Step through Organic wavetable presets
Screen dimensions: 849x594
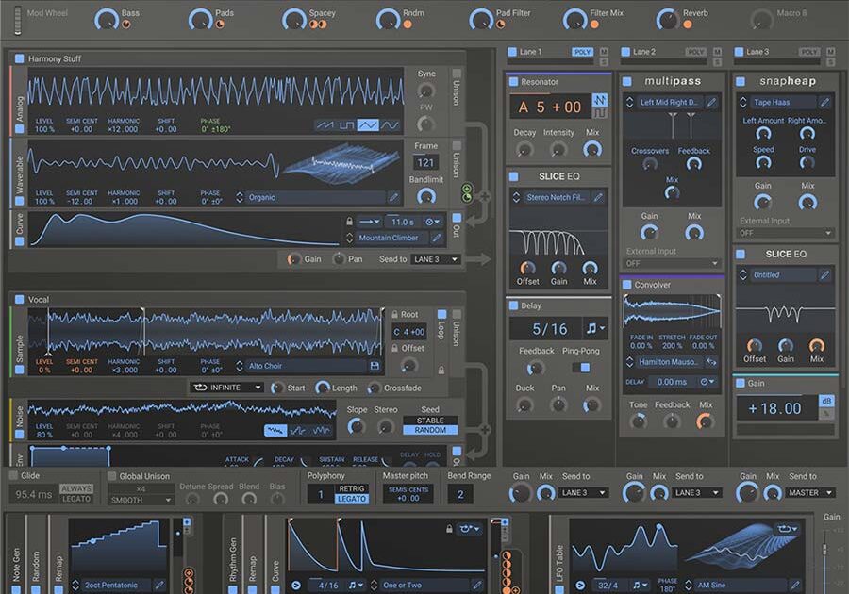pyautogui.click(x=240, y=197)
